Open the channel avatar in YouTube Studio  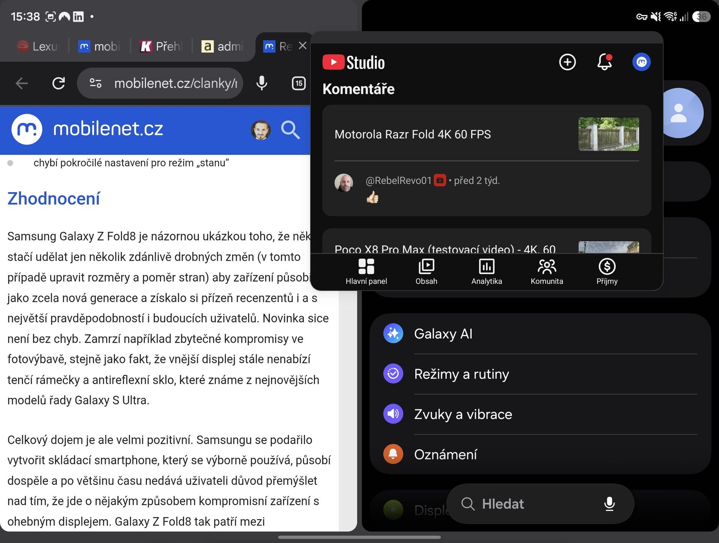(x=641, y=62)
